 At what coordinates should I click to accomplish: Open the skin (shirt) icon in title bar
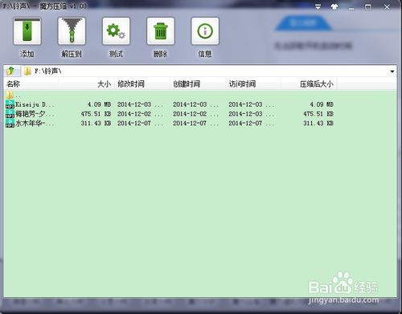[334, 7]
